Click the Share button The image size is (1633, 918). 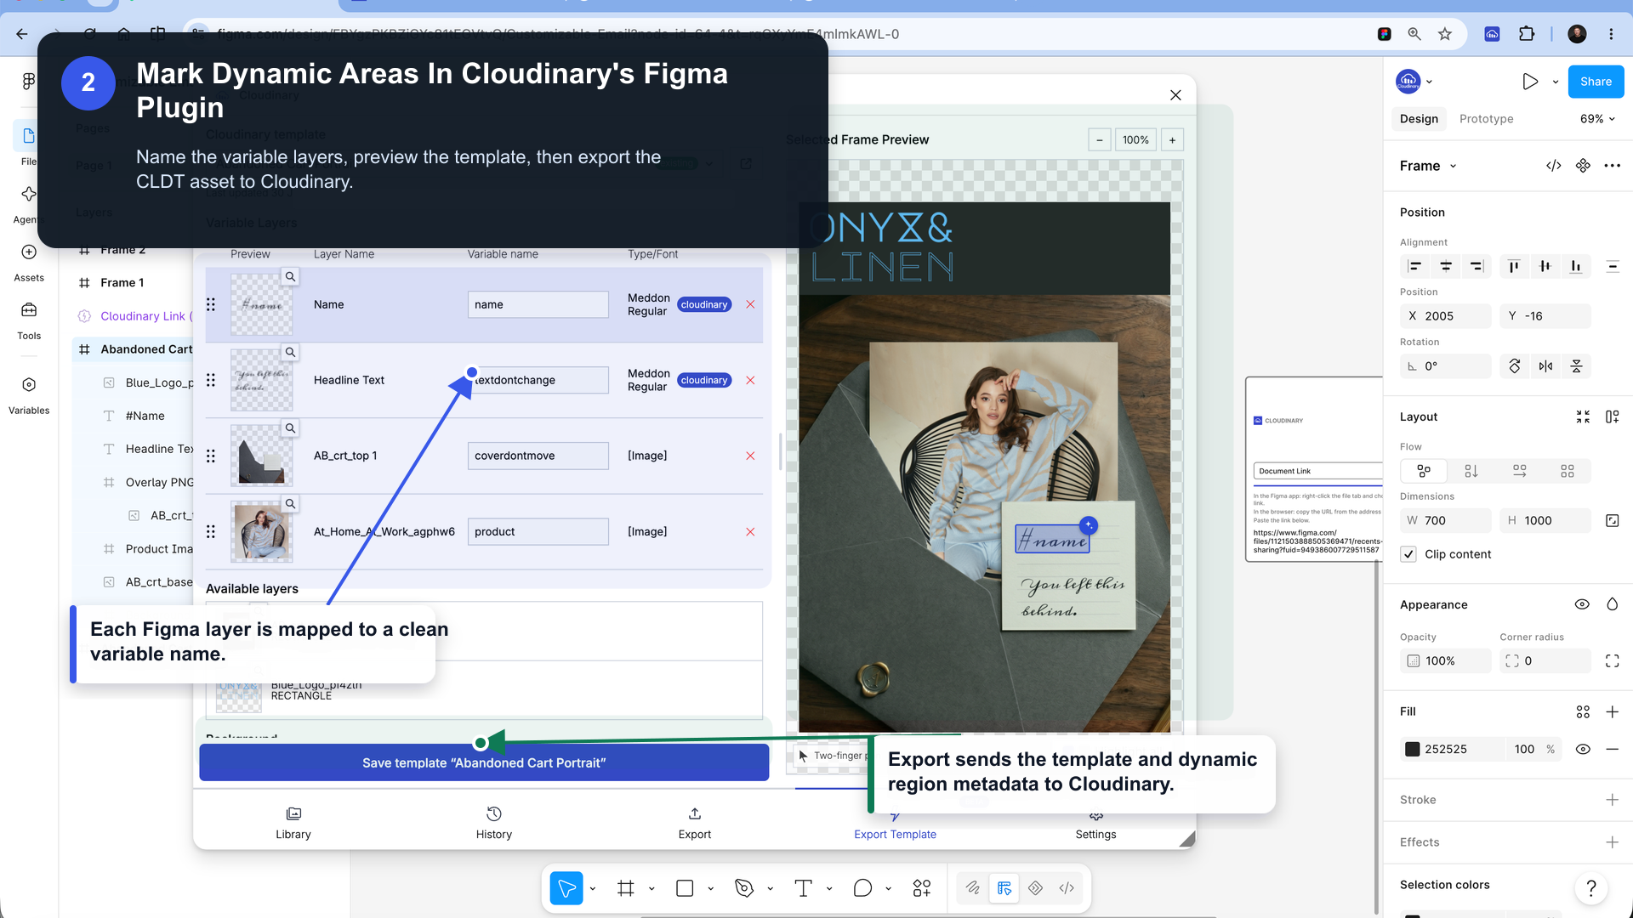pos(1596,82)
